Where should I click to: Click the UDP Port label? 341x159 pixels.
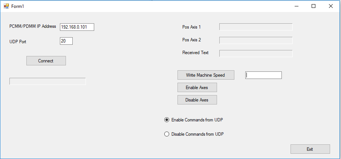(18, 42)
